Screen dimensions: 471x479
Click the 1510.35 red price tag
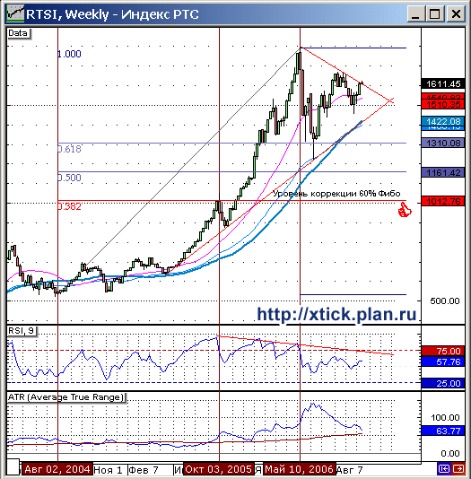coord(443,105)
